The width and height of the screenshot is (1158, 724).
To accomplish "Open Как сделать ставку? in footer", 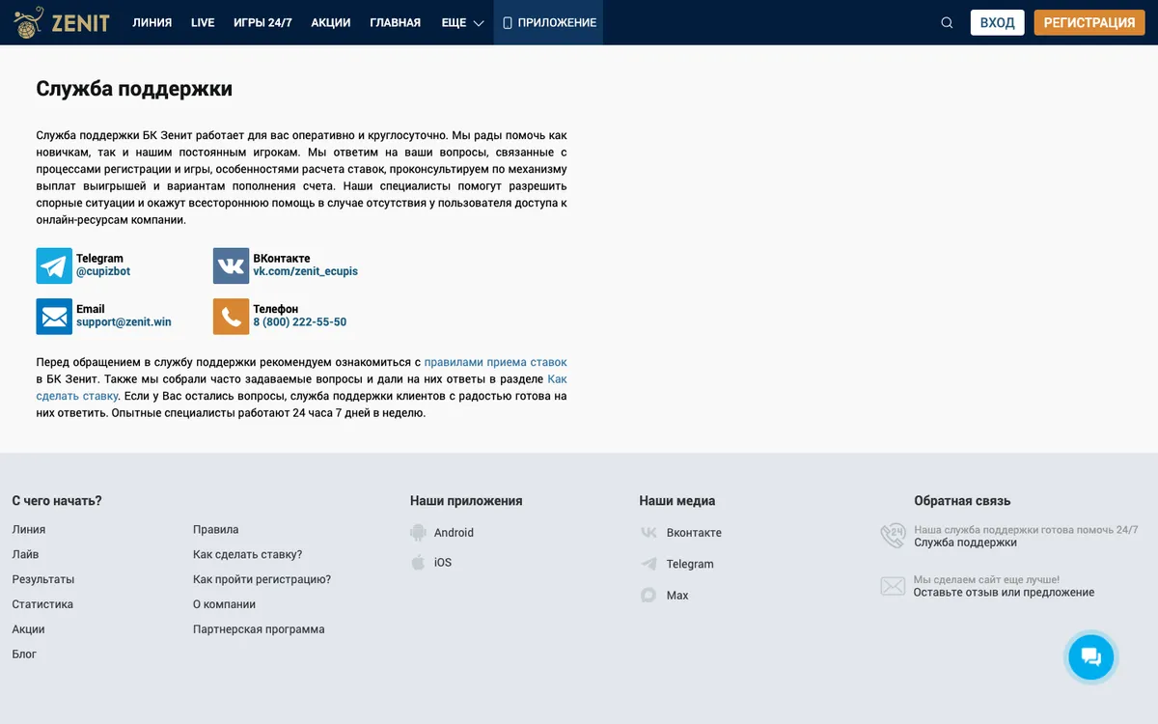I will (248, 555).
